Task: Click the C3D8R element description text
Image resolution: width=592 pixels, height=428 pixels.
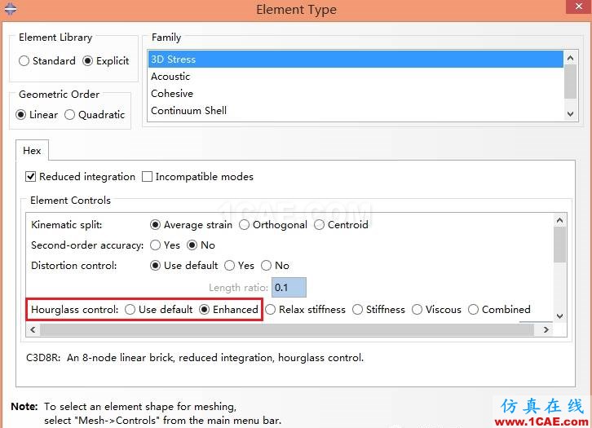Action: point(195,358)
